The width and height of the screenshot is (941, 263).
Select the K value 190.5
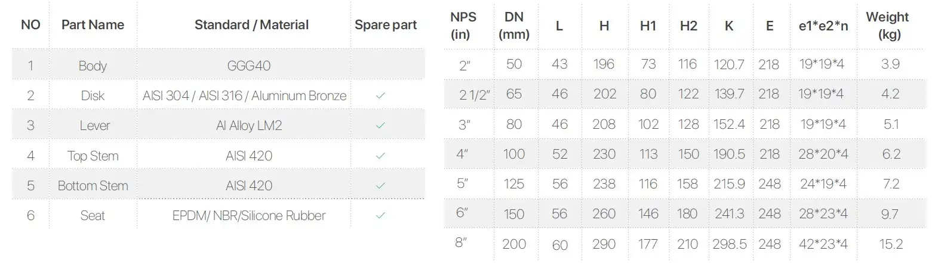click(729, 154)
